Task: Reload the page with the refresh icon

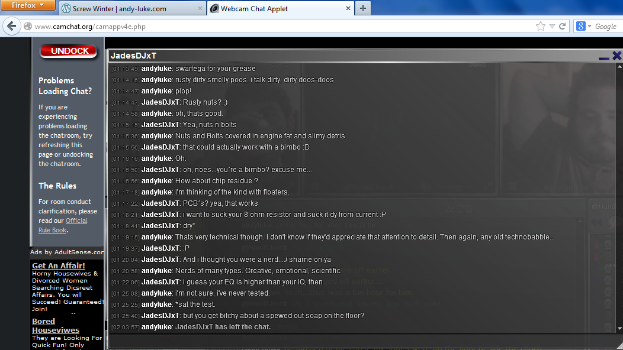Action: tap(562, 27)
